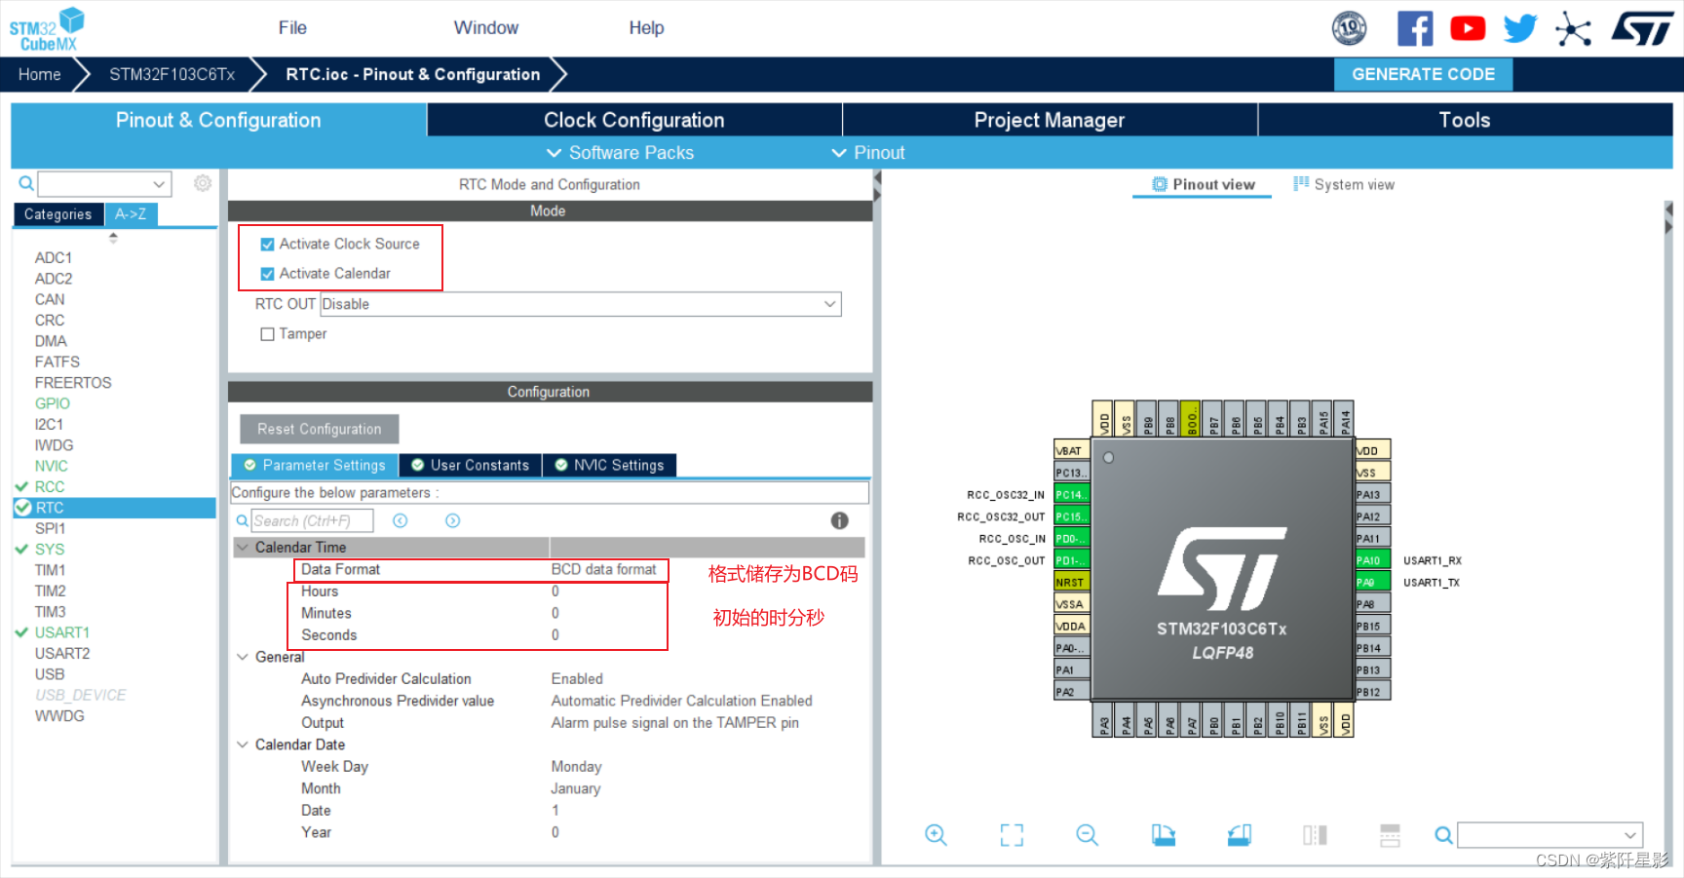Go to STM32F103C6Tx breadcrumb
1684x878 pixels.
(172, 74)
